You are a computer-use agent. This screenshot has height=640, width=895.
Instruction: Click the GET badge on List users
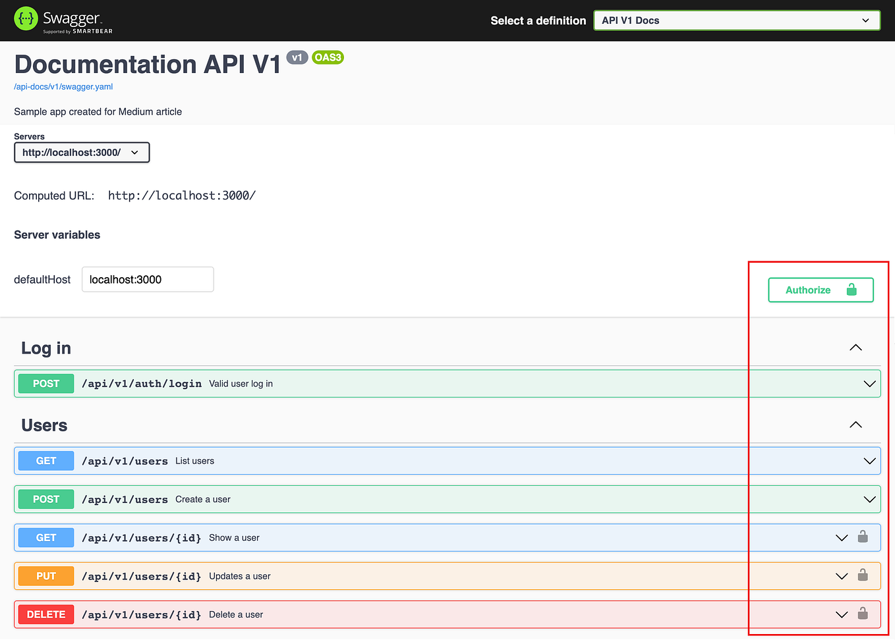coord(45,460)
